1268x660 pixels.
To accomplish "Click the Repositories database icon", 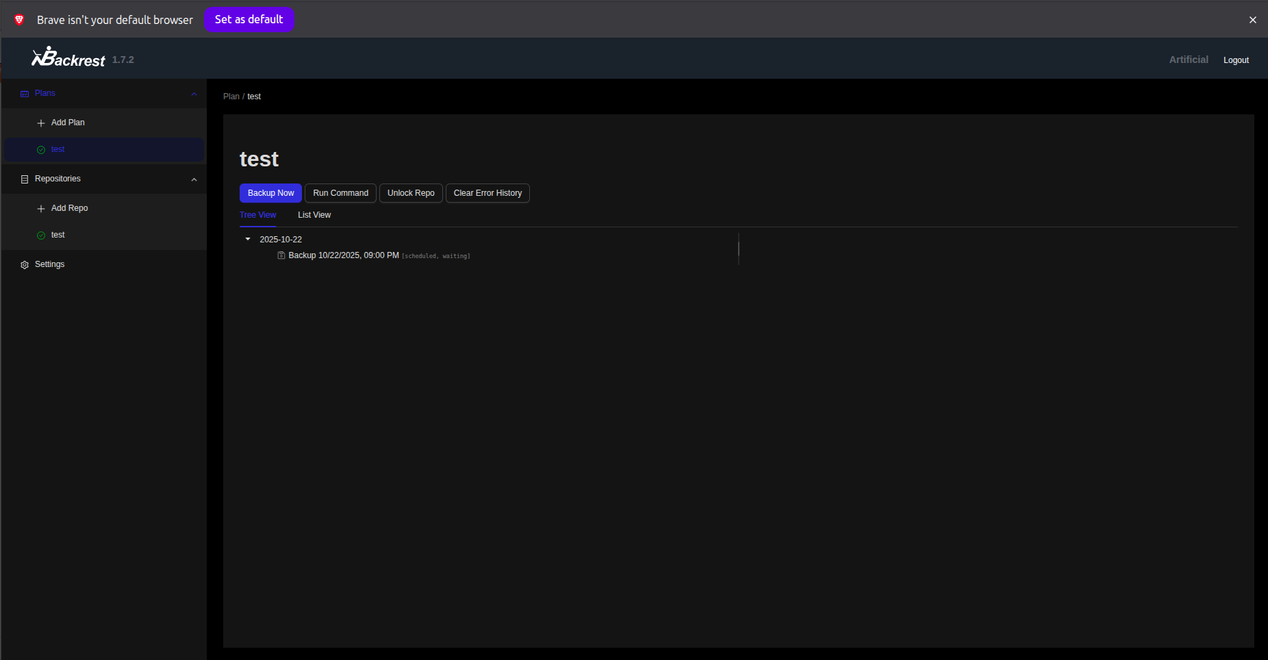I will (x=25, y=179).
